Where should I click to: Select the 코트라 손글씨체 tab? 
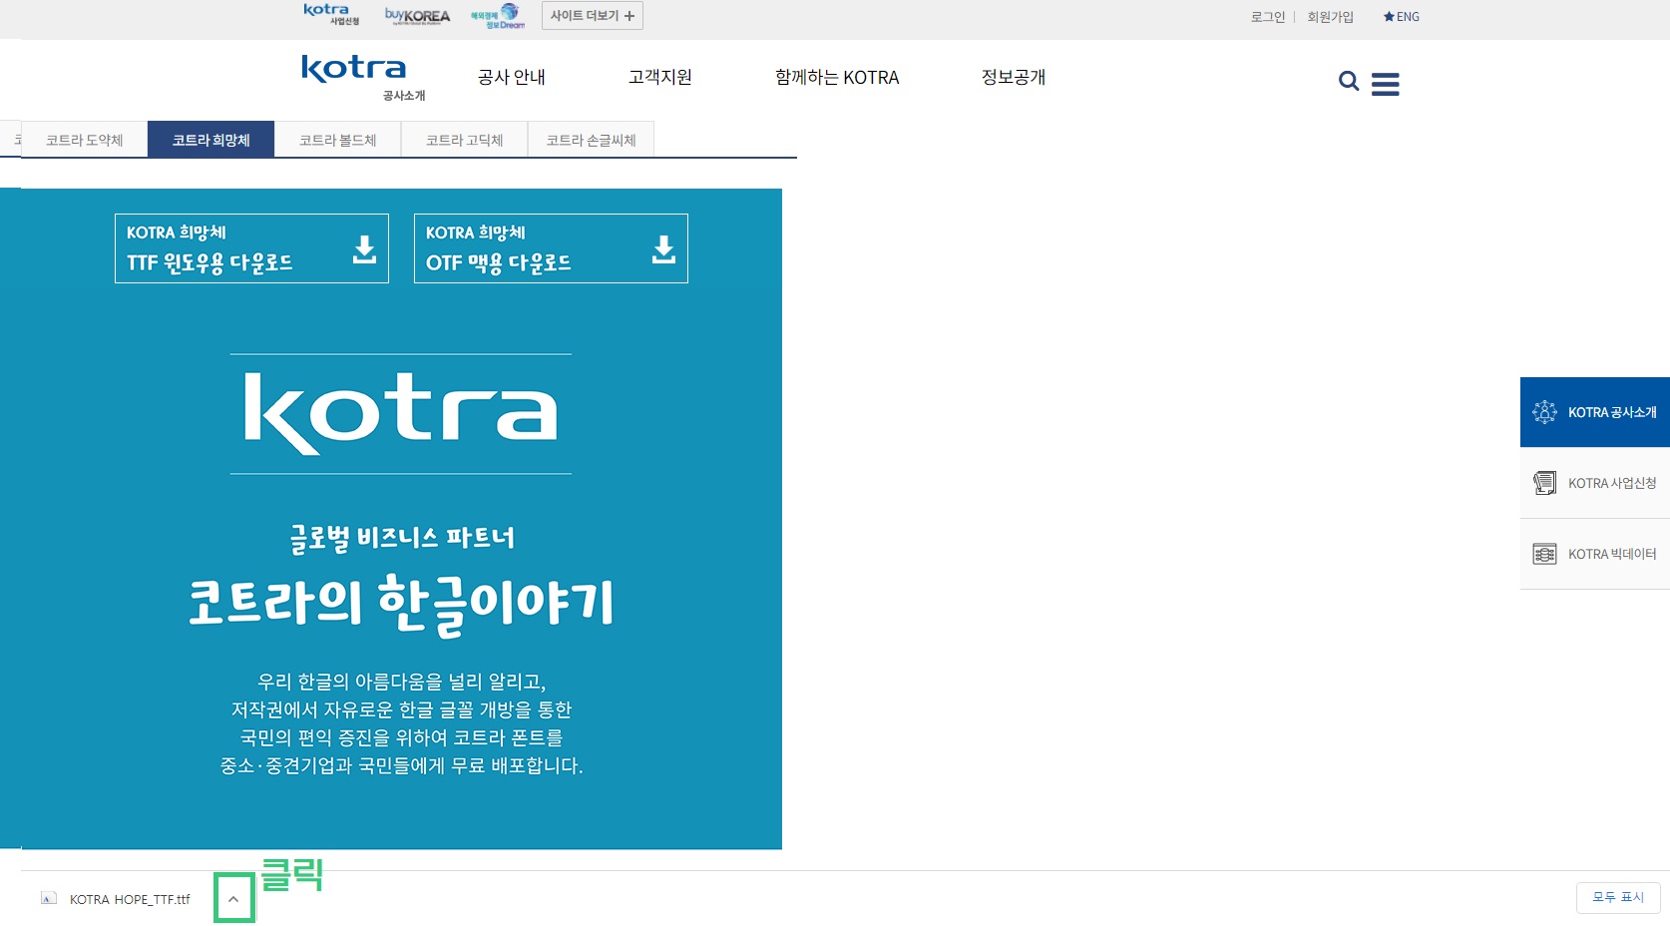tap(591, 140)
